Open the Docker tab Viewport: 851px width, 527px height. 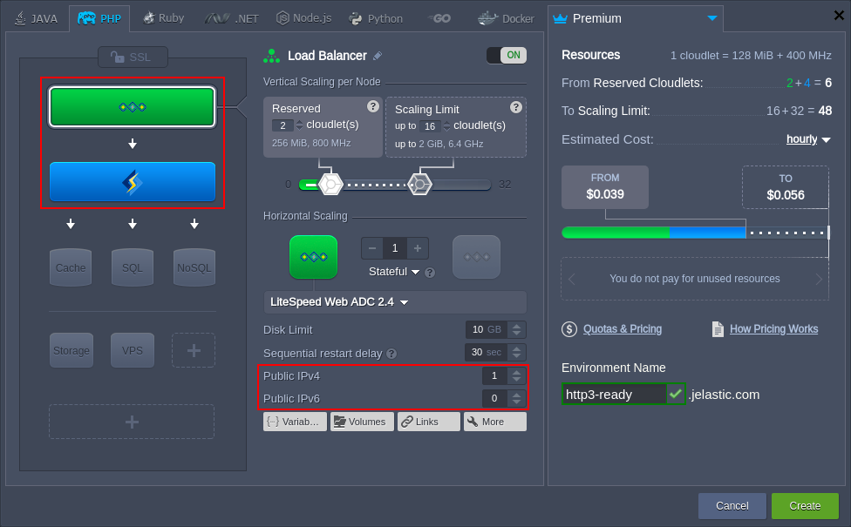coord(506,19)
